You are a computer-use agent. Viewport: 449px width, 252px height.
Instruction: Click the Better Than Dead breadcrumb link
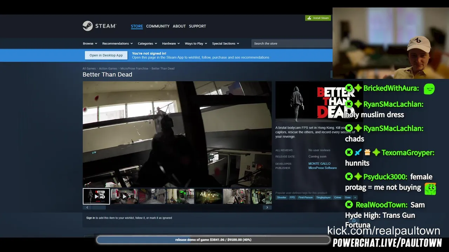click(x=163, y=69)
